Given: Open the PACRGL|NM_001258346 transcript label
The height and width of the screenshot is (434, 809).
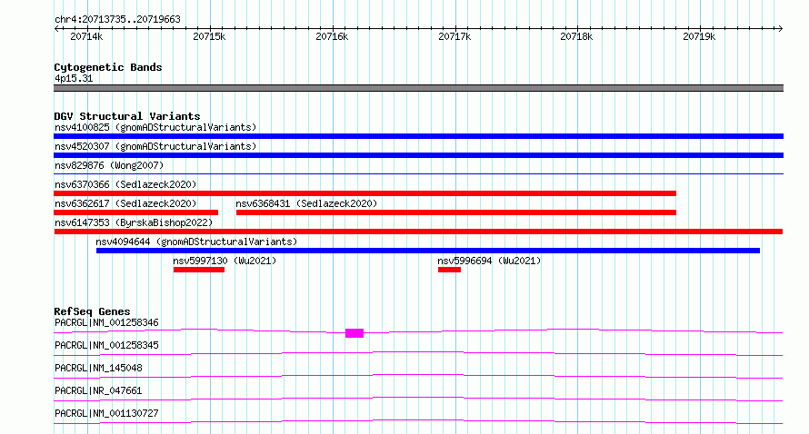Looking at the screenshot, I should pyautogui.click(x=106, y=322).
